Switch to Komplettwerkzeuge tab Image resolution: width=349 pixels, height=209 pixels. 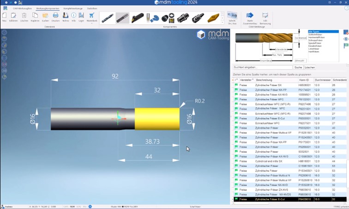coord(73,8)
